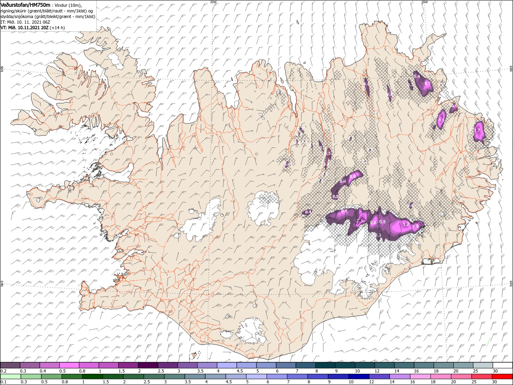Select the 0.7 snowfall value in the northeast
This screenshot has width=513, height=385.
point(427,83)
